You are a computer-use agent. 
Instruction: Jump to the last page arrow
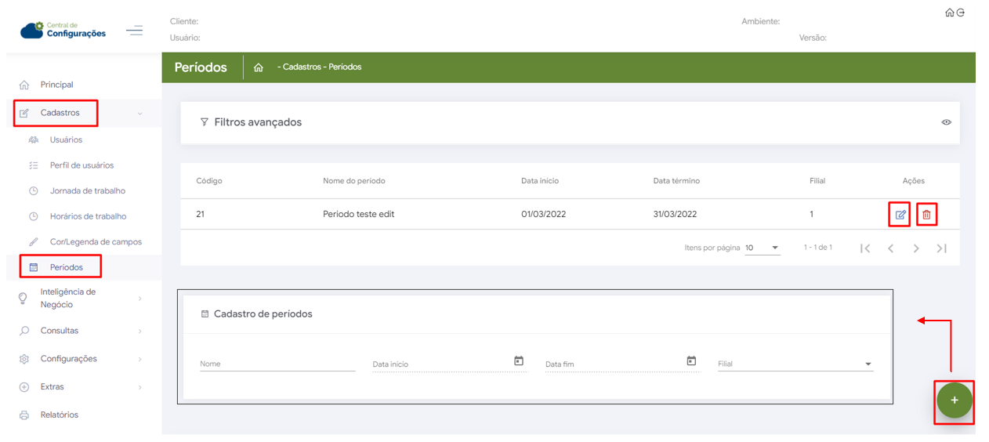point(942,248)
